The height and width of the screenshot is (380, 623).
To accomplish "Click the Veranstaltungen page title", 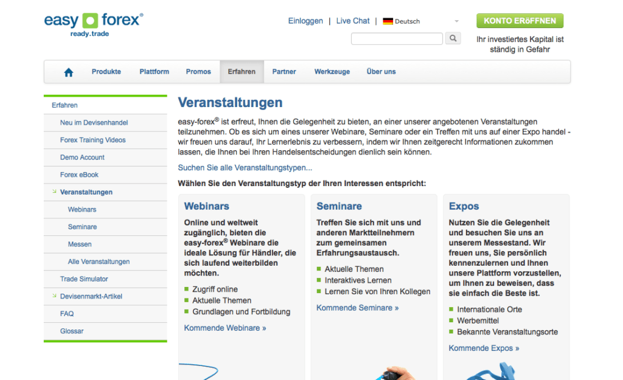I will 230,102.
